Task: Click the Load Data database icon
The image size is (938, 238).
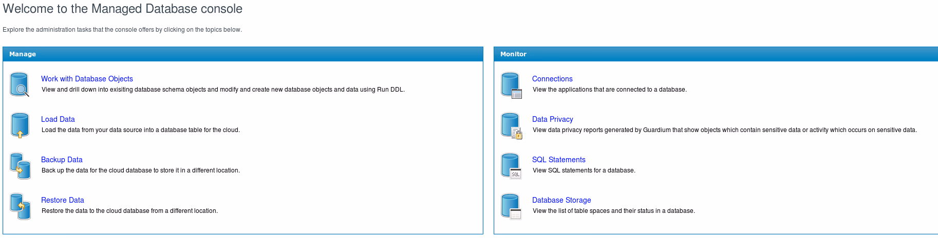Action: [x=20, y=125]
